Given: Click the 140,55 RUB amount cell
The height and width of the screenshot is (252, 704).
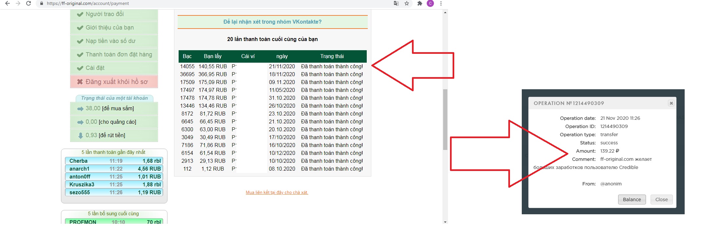Looking at the screenshot, I should 213,66.
